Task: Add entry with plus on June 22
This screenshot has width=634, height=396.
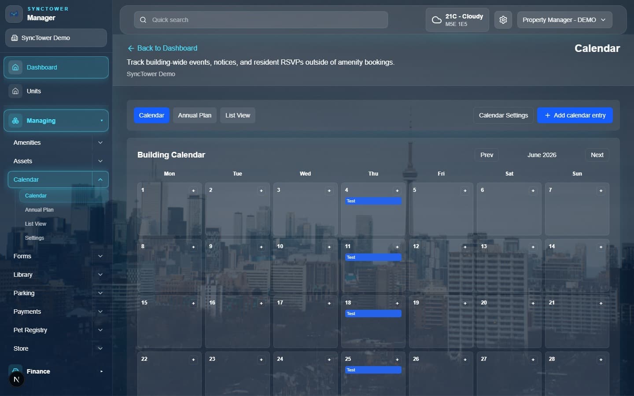Action: coord(193,359)
